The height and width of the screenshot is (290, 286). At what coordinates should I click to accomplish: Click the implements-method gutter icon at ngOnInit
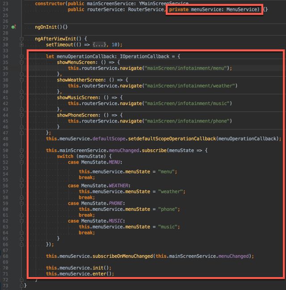pos(14,27)
